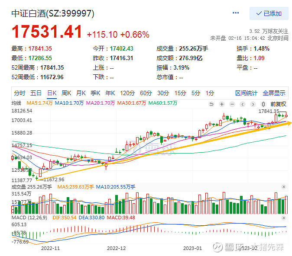Click volume MA5:239.63万手 label
292x256 pixels.
click(75, 187)
